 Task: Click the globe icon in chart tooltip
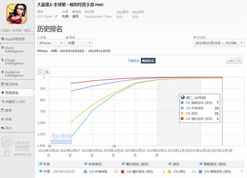tap(183, 97)
